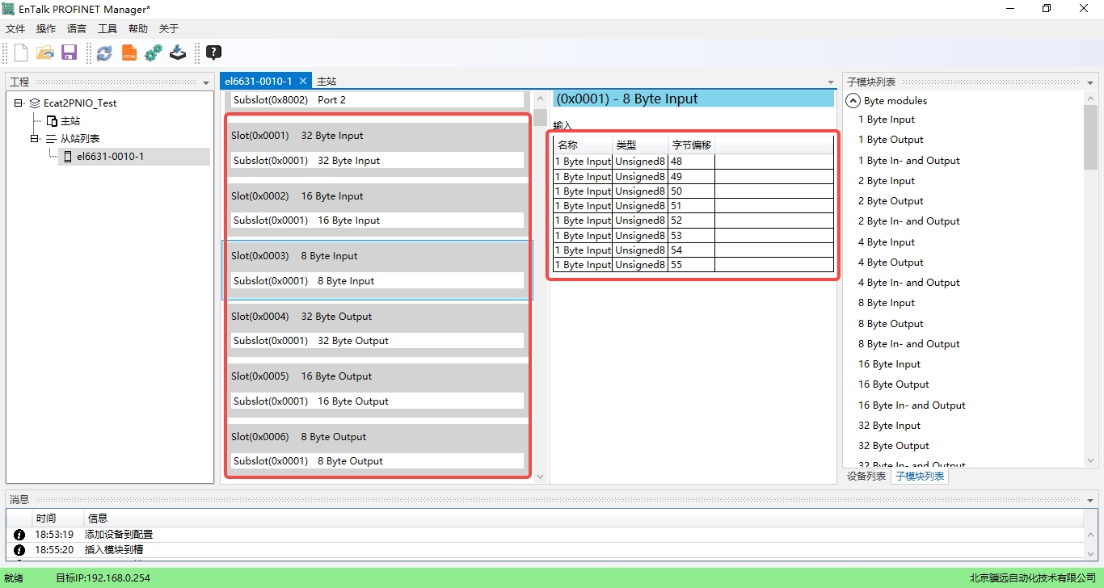Click the help question mark icon
The image size is (1104, 588).
tap(213, 53)
